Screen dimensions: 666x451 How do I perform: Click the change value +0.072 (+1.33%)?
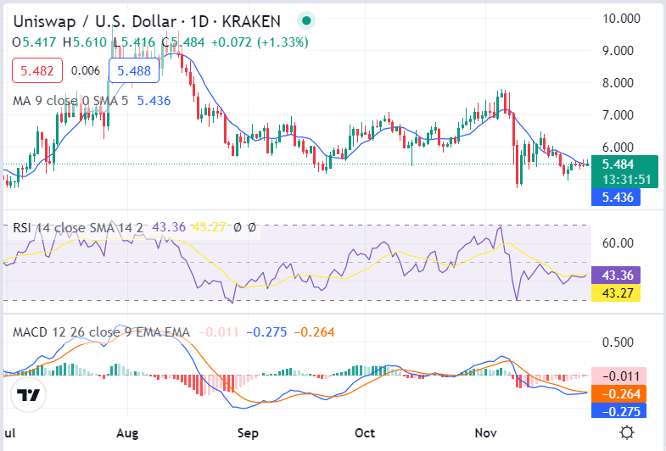(x=260, y=42)
